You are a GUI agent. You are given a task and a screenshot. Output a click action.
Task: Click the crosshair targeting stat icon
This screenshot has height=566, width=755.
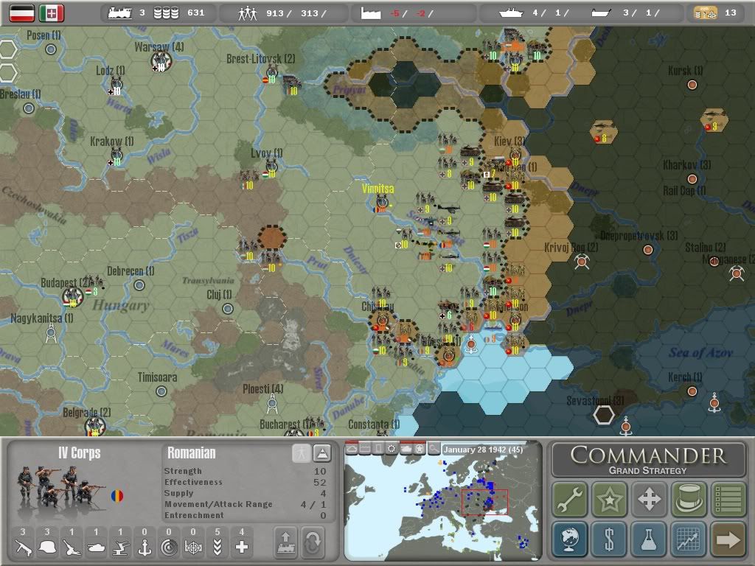pos(193,548)
